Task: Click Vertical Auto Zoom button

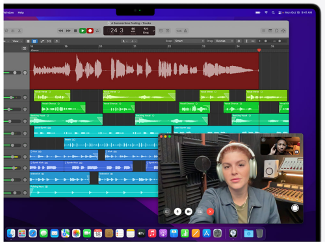Action: coord(246,41)
